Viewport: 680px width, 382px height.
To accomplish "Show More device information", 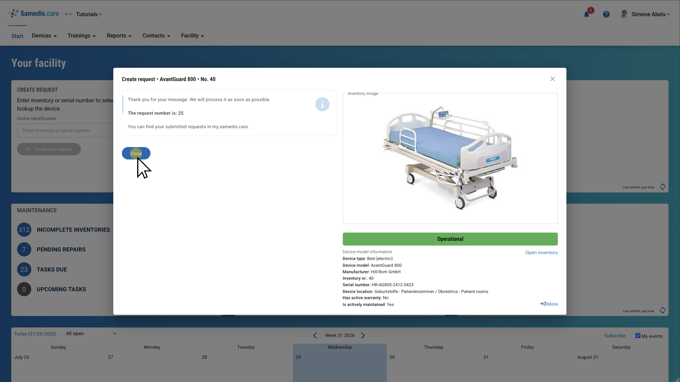I will coord(549,304).
